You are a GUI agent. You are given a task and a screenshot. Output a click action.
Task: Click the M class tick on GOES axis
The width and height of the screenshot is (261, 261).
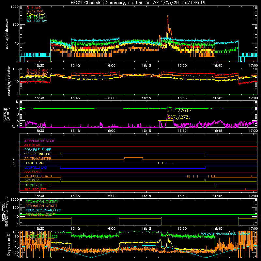click(17, 101)
